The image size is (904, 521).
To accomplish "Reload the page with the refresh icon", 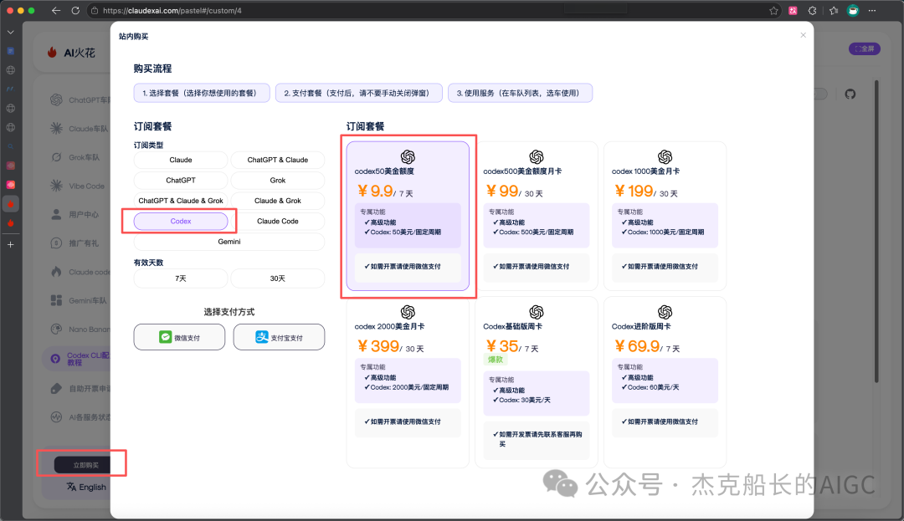I will (75, 10).
